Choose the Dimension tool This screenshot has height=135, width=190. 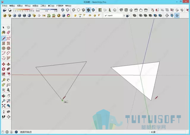click(8, 80)
